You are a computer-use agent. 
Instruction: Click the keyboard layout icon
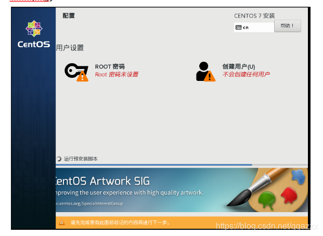pyautogui.click(x=238, y=27)
